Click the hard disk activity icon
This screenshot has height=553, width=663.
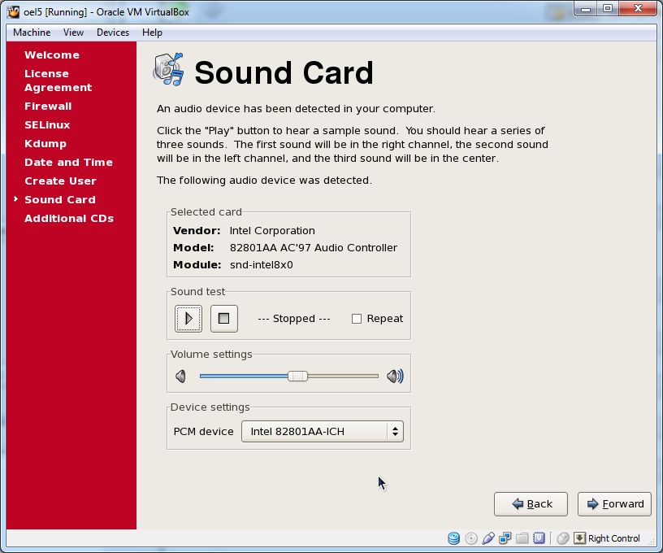[453, 538]
